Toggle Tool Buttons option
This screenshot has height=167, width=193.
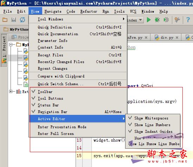point(78,98)
